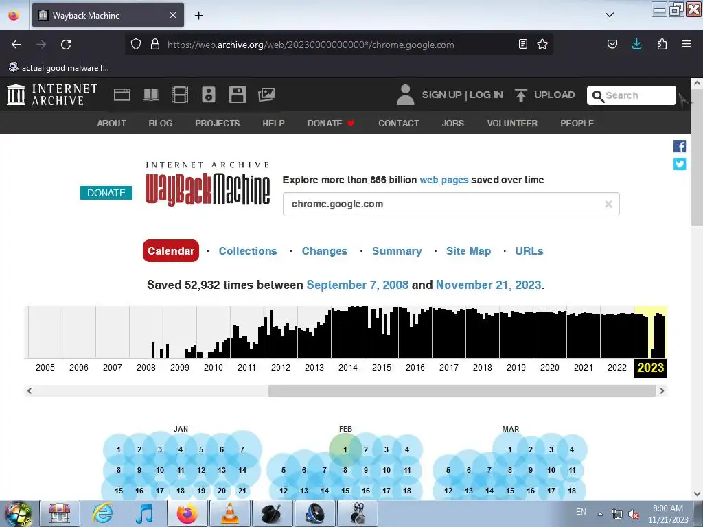This screenshot has height=527, width=703.
Task: Open the actual good malware bookmark
Action: point(59,68)
